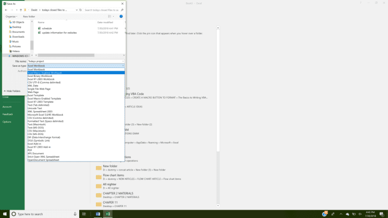Choose Excel Binary Workbook file type

pos(76,76)
